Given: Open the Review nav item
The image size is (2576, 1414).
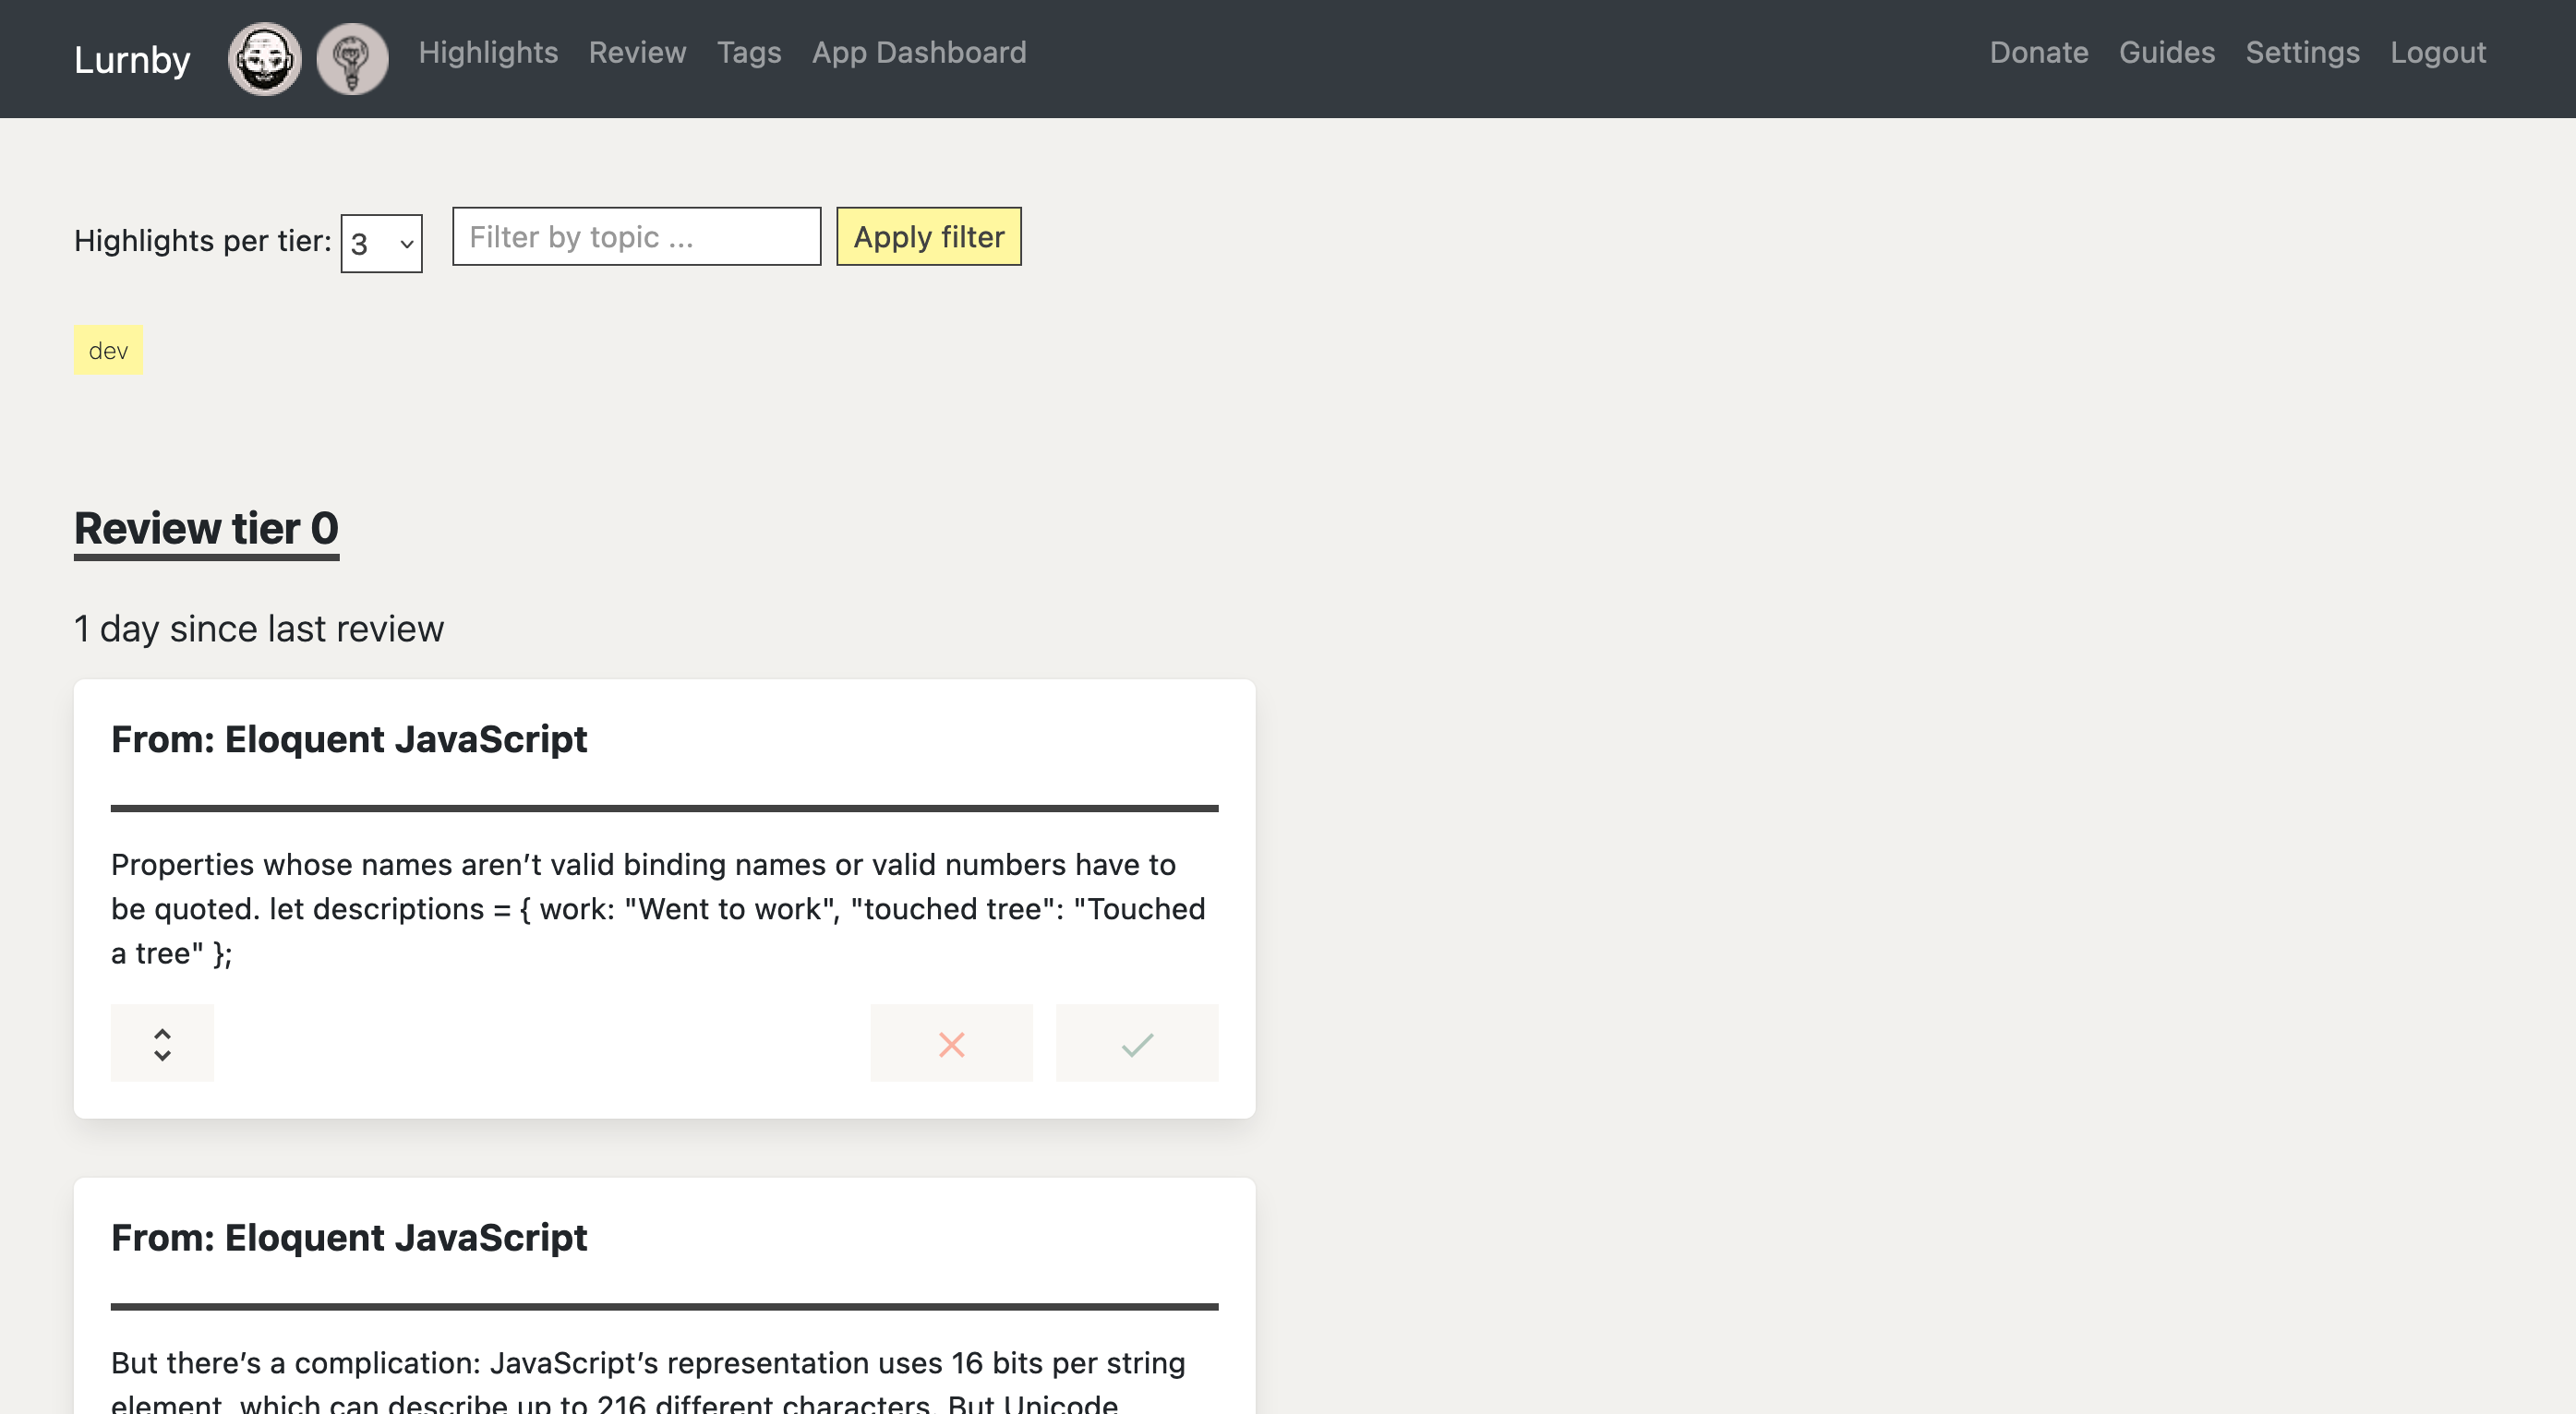Looking at the screenshot, I should 637,52.
